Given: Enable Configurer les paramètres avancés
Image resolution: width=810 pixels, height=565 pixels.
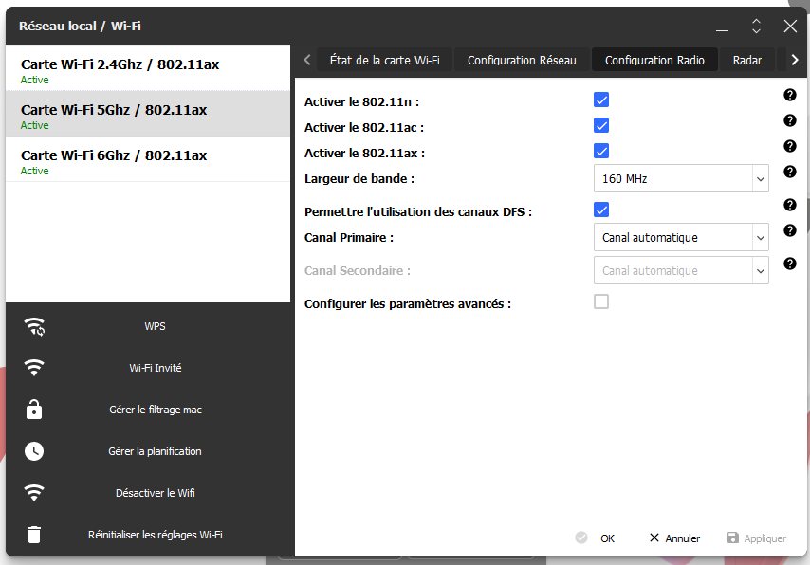Looking at the screenshot, I should coord(600,302).
